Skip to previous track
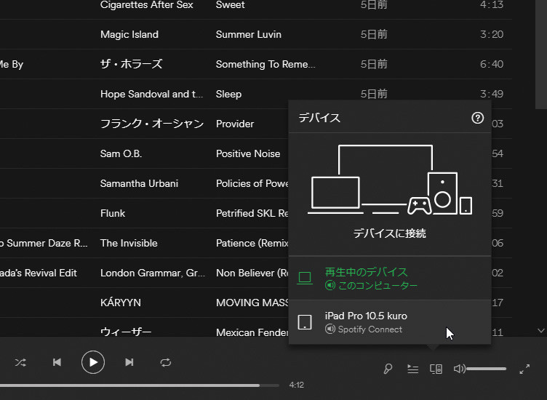Viewport: 547px width, 400px height. pyautogui.click(x=57, y=363)
